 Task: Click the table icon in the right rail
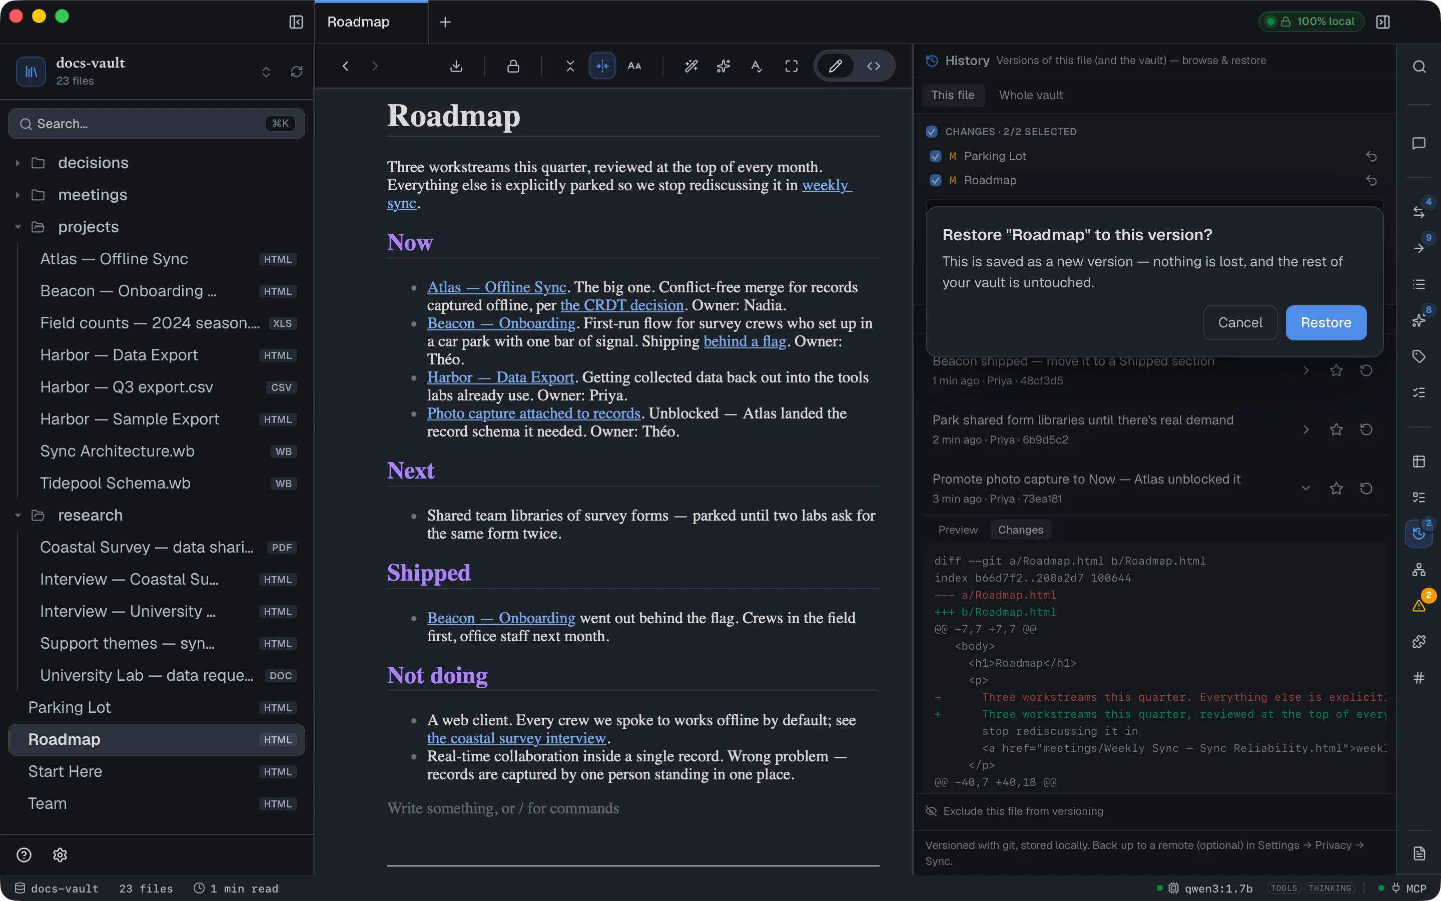click(1419, 462)
